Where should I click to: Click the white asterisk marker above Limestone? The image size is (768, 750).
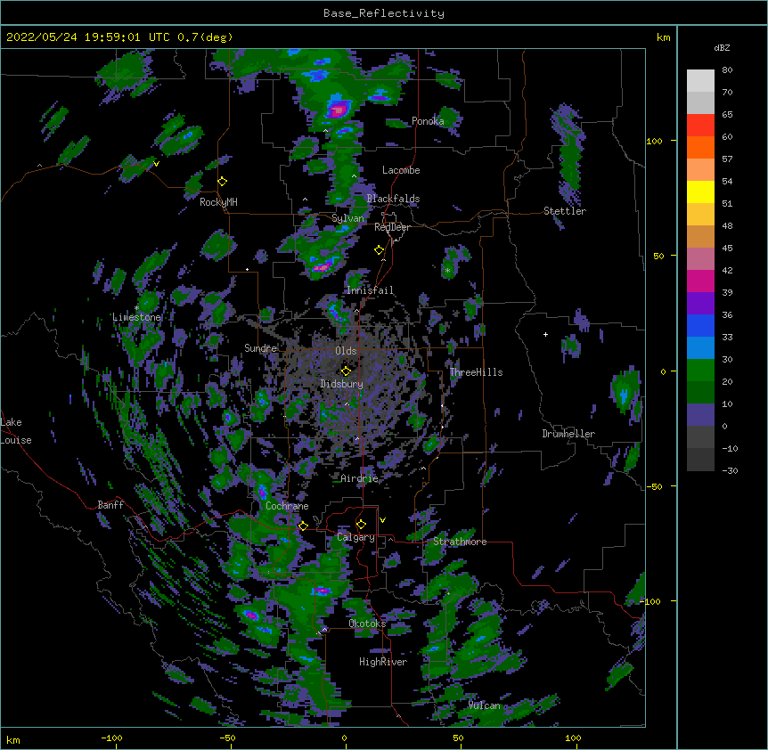[x=136, y=307]
